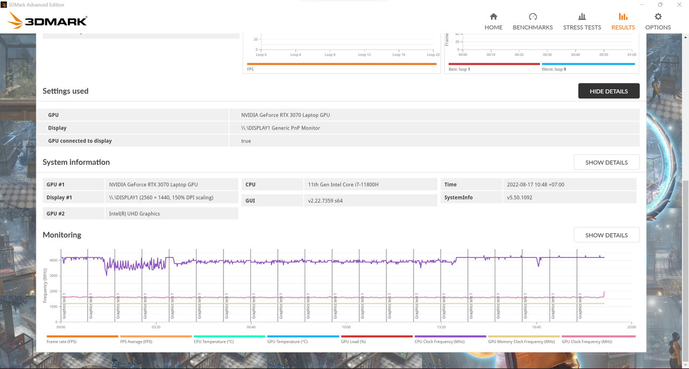Click the Settings used heading
This screenshot has height=369, width=689.
(x=65, y=91)
